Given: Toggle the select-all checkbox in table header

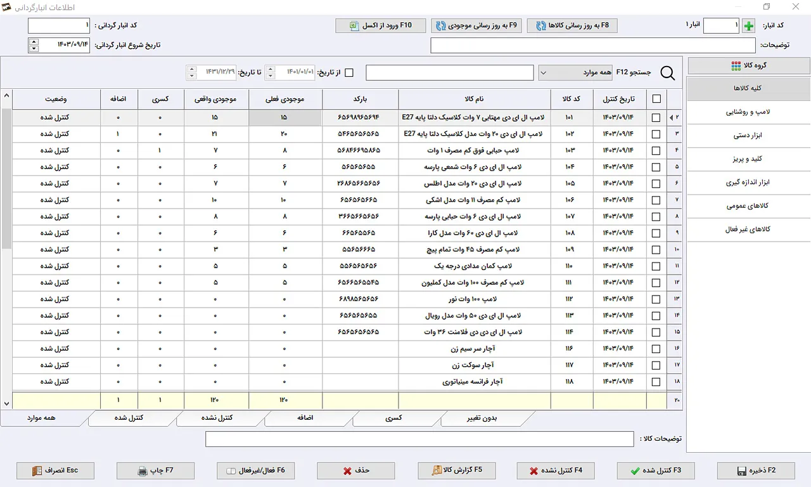Looking at the screenshot, I should coord(656,99).
